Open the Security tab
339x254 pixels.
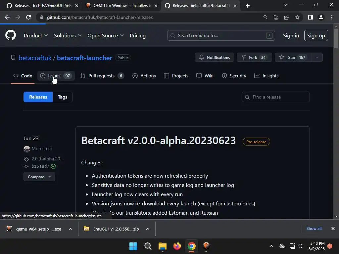[x=234, y=76]
